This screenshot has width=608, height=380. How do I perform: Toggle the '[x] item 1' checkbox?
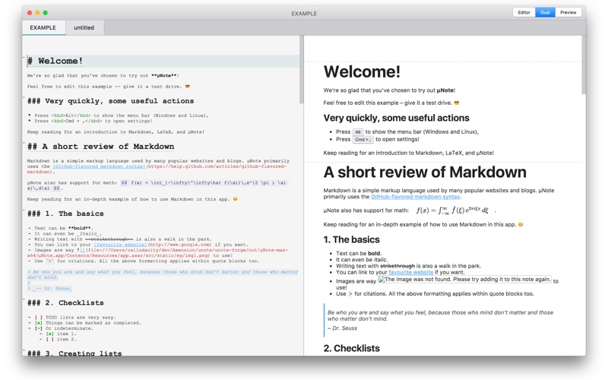click(49, 334)
